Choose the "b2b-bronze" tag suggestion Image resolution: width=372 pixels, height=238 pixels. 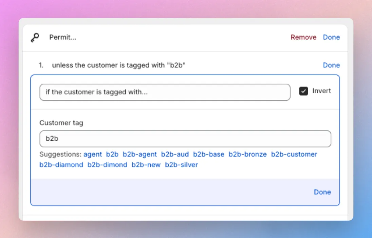(x=248, y=154)
